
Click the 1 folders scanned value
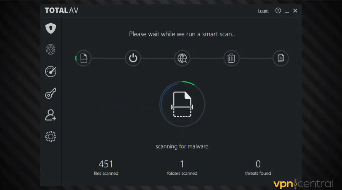point(182,164)
